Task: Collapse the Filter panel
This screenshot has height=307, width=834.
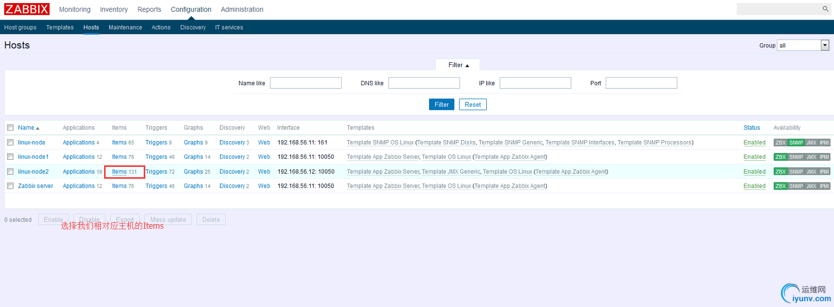Action: tap(458, 65)
